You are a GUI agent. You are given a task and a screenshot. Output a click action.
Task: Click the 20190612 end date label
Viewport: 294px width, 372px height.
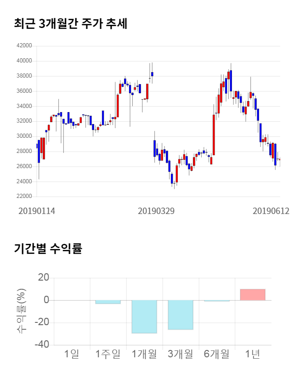271,211
